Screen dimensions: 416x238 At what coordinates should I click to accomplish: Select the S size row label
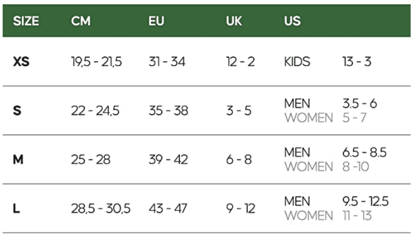point(17,111)
